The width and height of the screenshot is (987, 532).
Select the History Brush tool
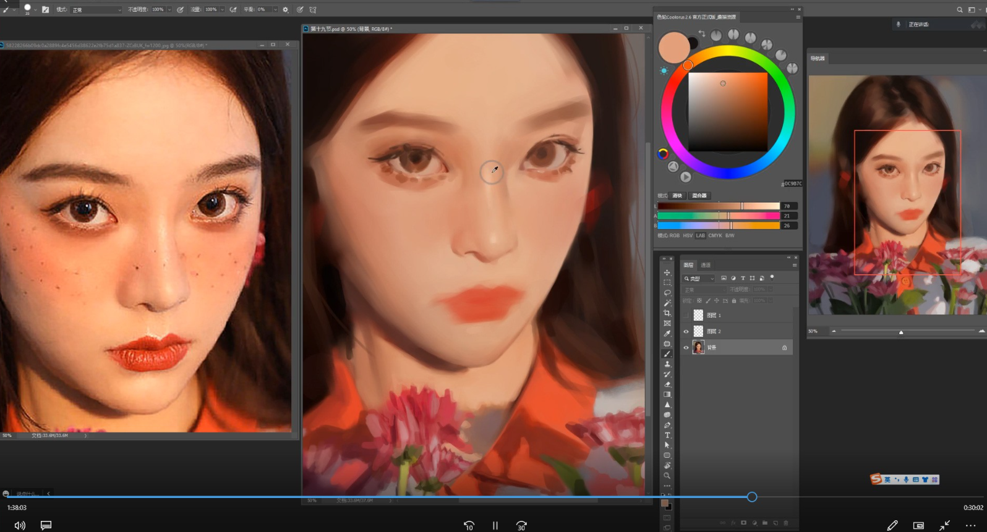pyautogui.click(x=667, y=374)
